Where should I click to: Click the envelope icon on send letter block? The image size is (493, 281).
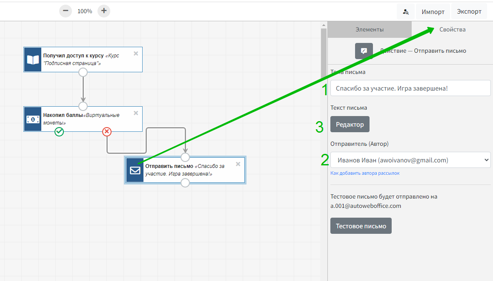pyautogui.click(x=135, y=170)
